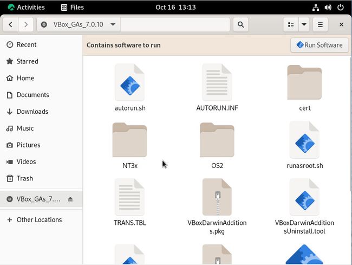Viewport: 352px width, 265px height.
Task: Select runasroot.sh file icon
Action: [x=304, y=140]
